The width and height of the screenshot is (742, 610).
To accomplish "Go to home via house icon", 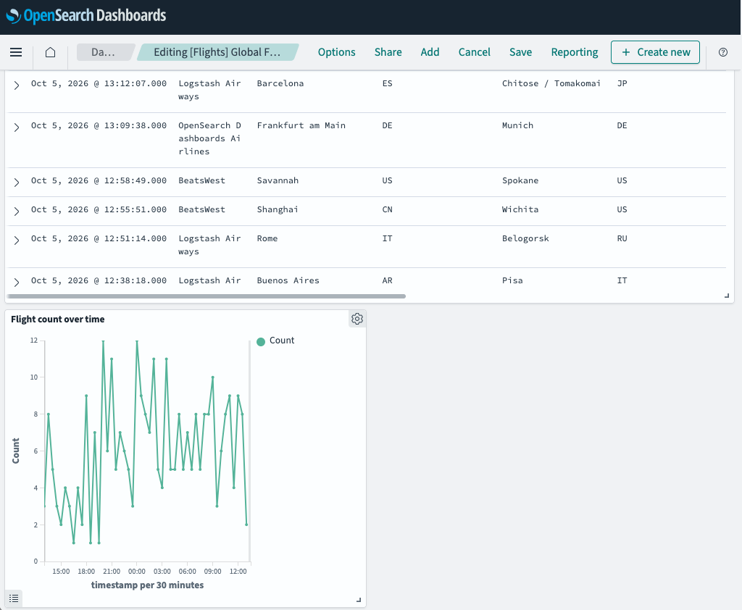I will click(50, 52).
